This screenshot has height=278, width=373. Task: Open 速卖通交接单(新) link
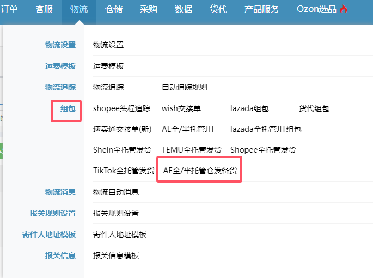point(123,129)
